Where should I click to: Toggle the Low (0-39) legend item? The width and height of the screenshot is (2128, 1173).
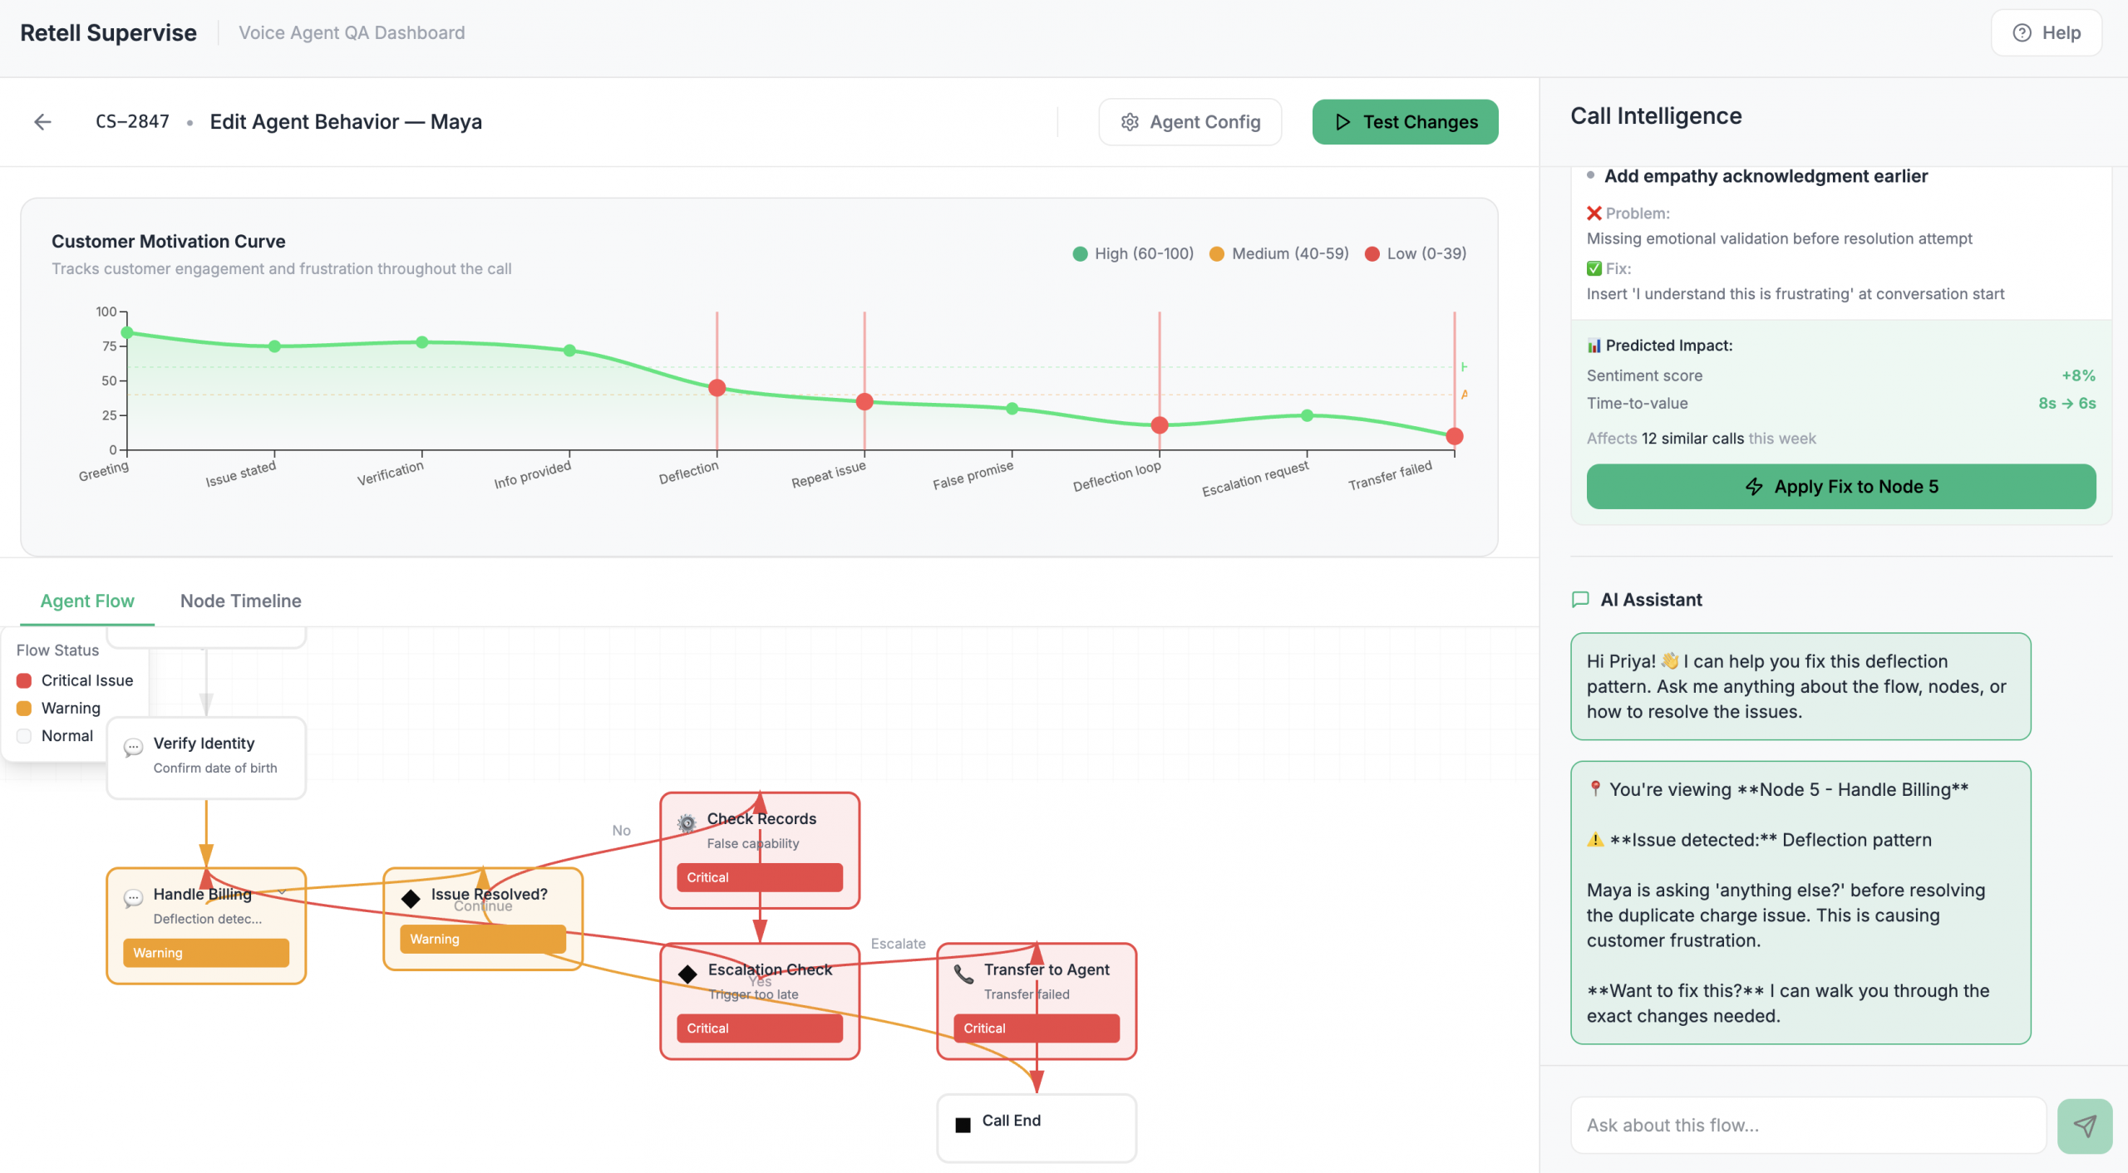point(1416,253)
